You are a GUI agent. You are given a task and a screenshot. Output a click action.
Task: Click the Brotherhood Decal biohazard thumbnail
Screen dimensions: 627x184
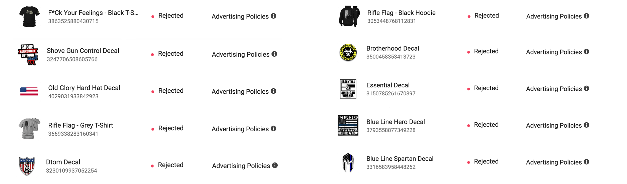(x=348, y=52)
